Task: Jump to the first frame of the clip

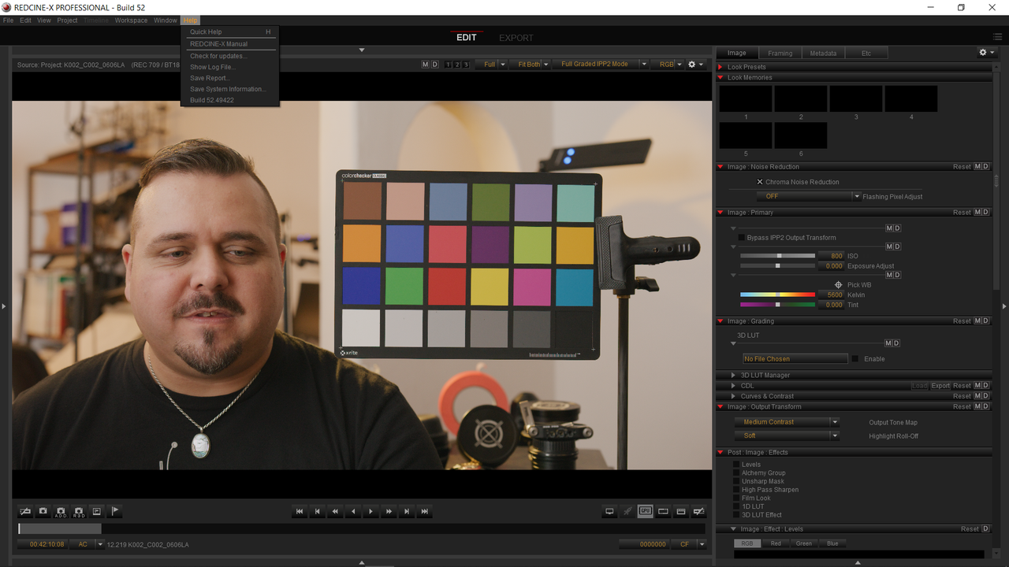Action: (x=300, y=511)
